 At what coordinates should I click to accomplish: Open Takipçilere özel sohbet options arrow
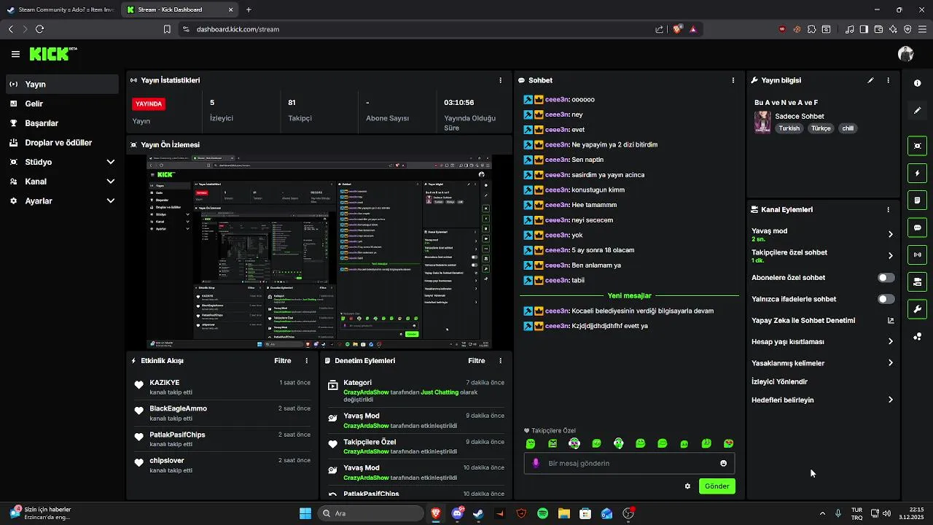click(890, 256)
